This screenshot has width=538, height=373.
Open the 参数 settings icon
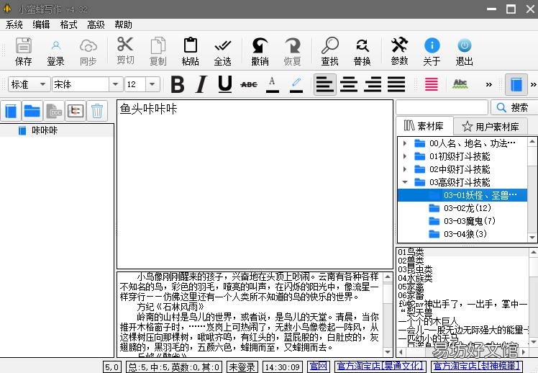[x=399, y=51]
